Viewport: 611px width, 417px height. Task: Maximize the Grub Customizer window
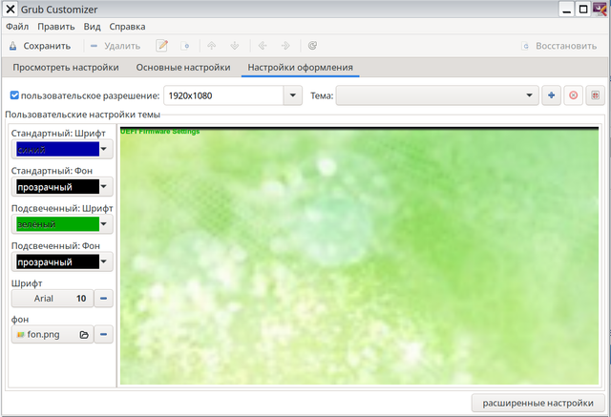click(x=583, y=9)
